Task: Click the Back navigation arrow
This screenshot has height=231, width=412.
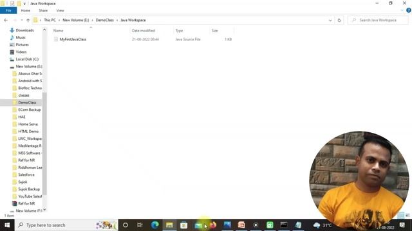Action: (x=6, y=20)
